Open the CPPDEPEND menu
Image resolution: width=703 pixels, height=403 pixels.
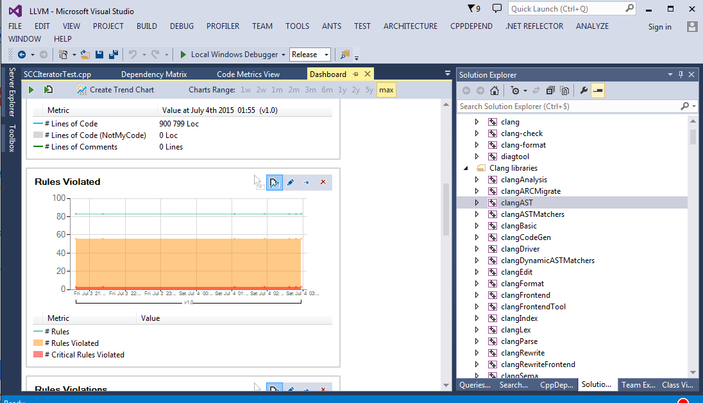[471, 26]
